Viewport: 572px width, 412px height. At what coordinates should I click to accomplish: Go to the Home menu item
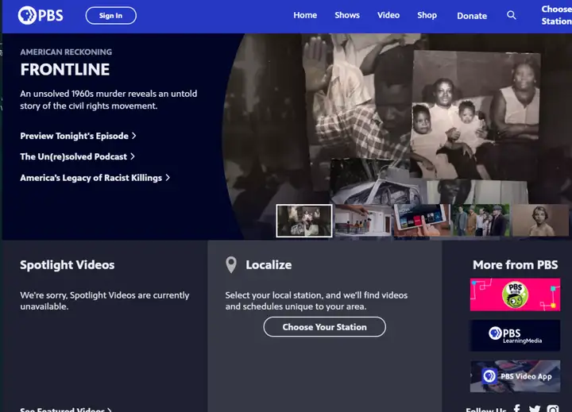(x=305, y=15)
